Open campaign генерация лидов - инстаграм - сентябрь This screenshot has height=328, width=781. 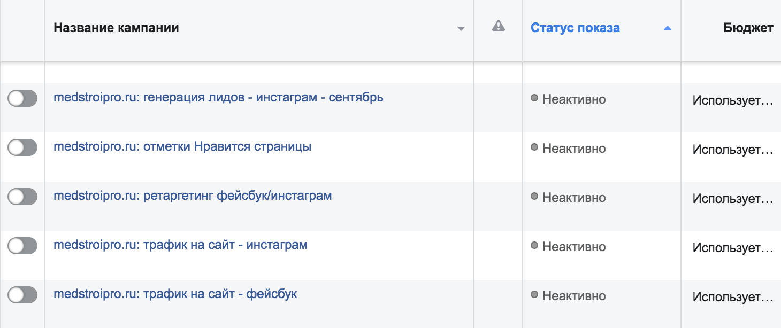coord(218,98)
